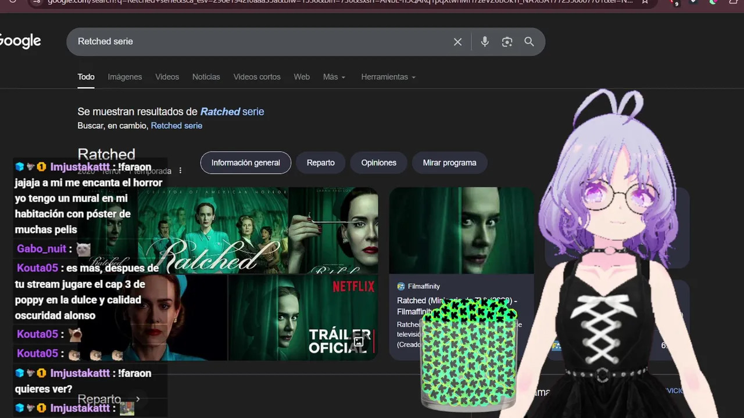Viewport: 744px width, 418px height.
Task: Open the nurse close-up Ratched thumbnail
Action: tap(153, 318)
